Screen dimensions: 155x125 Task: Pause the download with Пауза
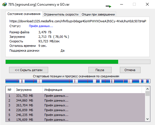point(100,70)
